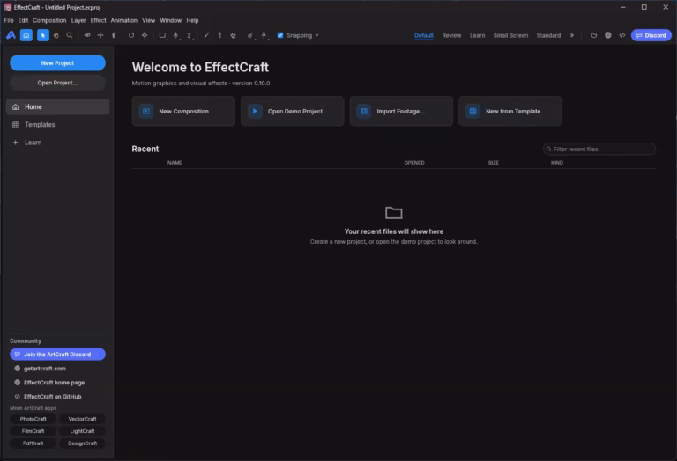Expand more workspaces chevron
The image size is (677, 461).
pos(572,35)
